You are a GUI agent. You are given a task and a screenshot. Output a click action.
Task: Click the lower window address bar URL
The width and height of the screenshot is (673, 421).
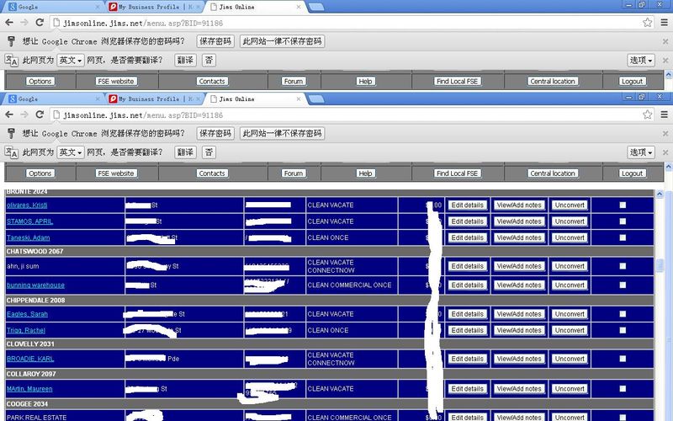point(143,115)
